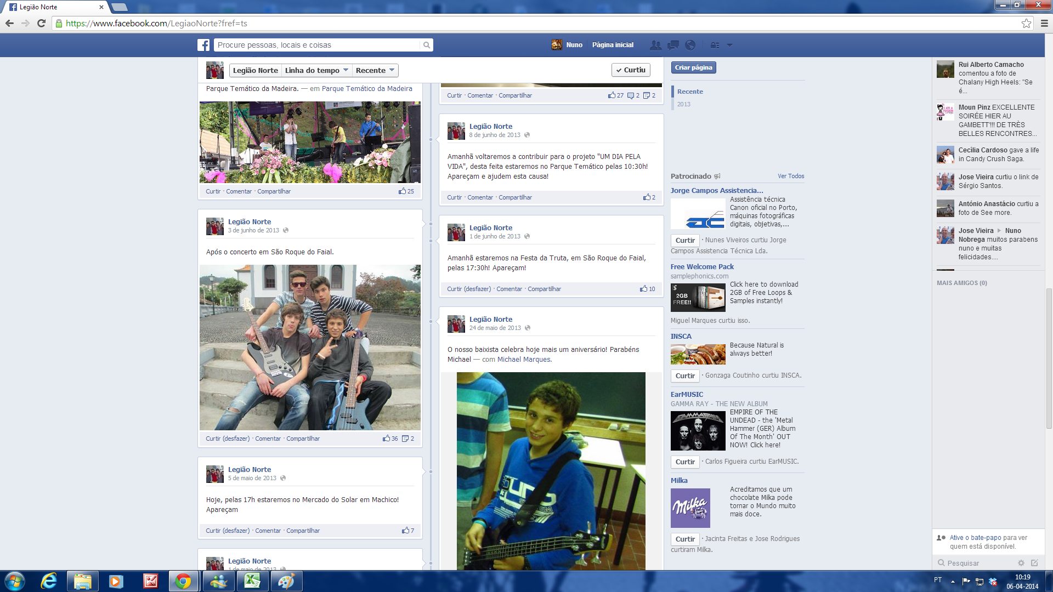Bookmark page with the star icon

point(1026,23)
